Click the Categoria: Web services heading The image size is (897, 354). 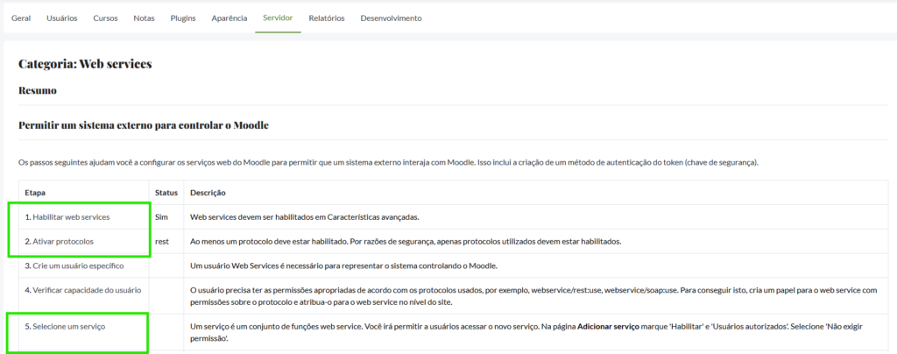(x=86, y=64)
